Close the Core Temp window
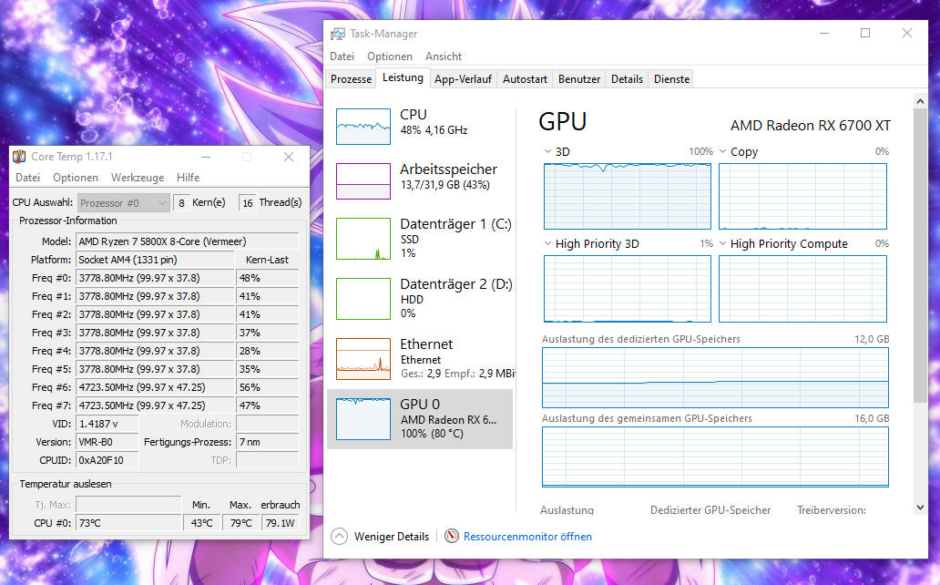The width and height of the screenshot is (940, 585). [289, 157]
